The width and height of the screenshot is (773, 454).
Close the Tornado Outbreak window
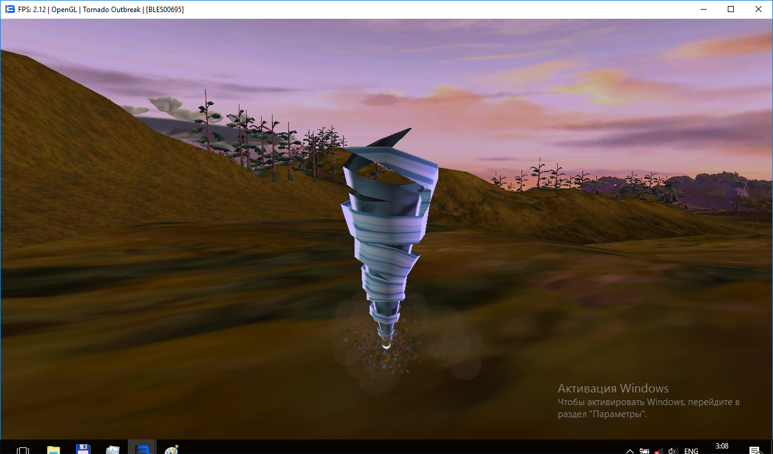click(759, 9)
